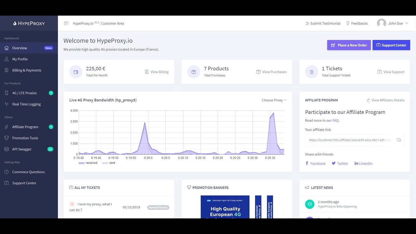Click the home icon beside Overview
The image size is (416, 234).
coord(6,48)
